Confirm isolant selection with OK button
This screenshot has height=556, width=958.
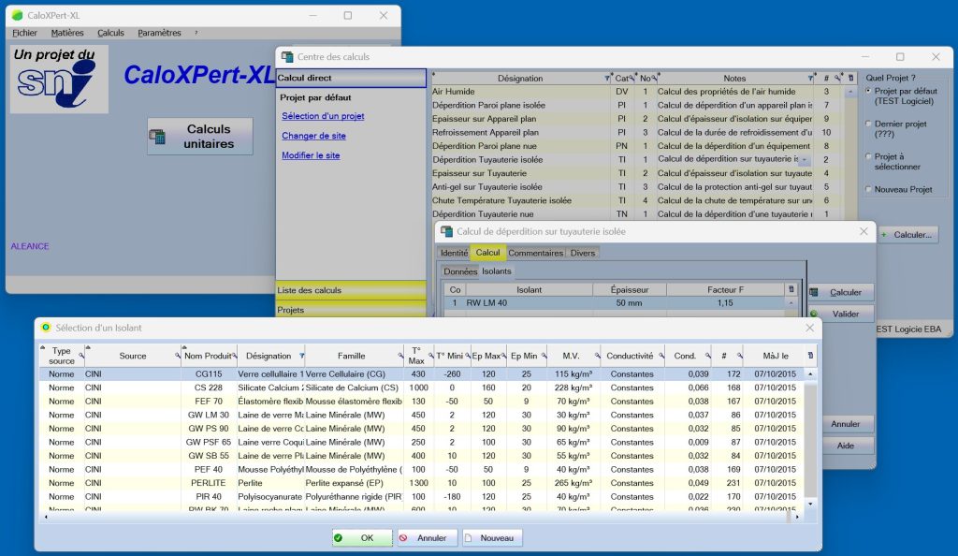coord(362,538)
